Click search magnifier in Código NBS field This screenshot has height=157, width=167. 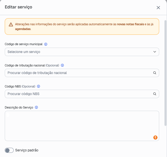[155, 94]
